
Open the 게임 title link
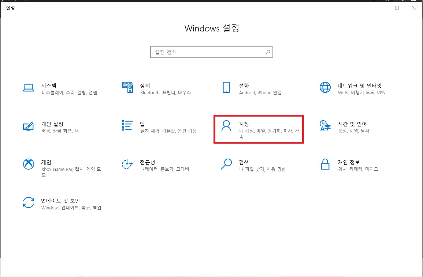[46, 162]
